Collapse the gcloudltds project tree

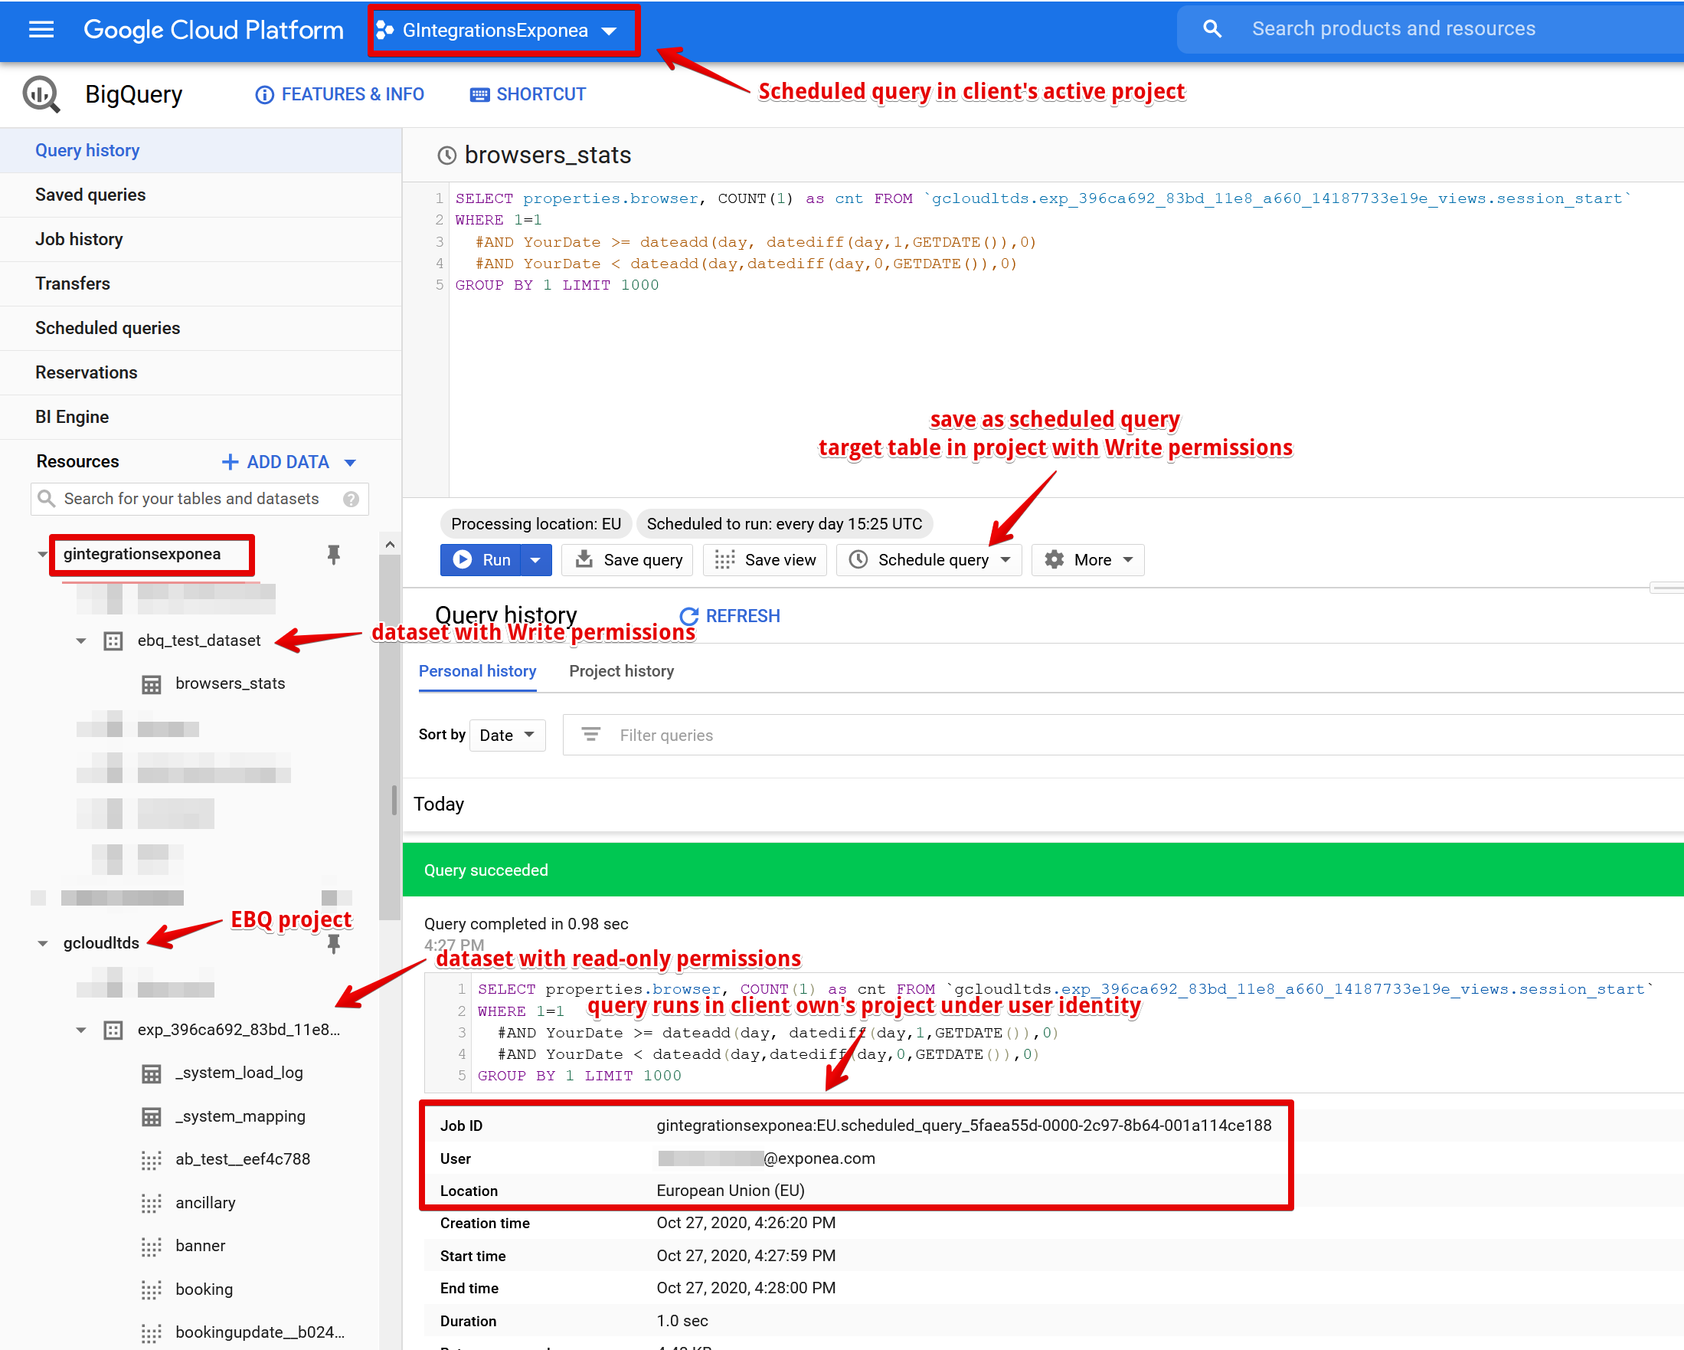42,944
